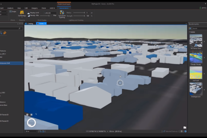Click the orange List By Labeling icon
Viewport: 207px width, 138px height.
point(5,33)
